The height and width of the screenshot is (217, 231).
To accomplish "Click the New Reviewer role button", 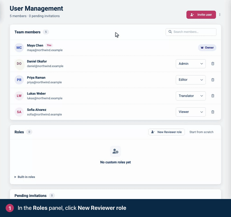I will click(x=167, y=132).
